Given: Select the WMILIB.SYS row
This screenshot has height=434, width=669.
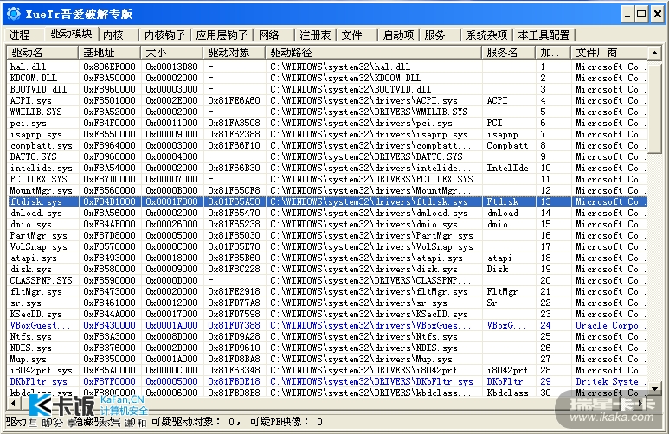Looking at the screenshot, I should [x=327, y=112].
